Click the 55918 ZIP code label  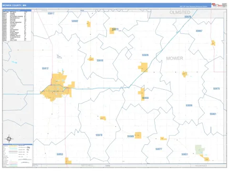(x=100, y=60)
